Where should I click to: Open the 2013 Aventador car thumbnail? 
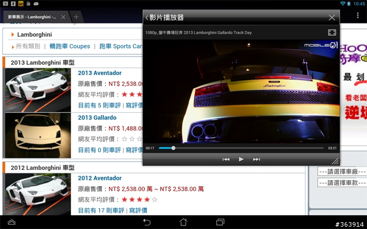(x=38, y=90)
